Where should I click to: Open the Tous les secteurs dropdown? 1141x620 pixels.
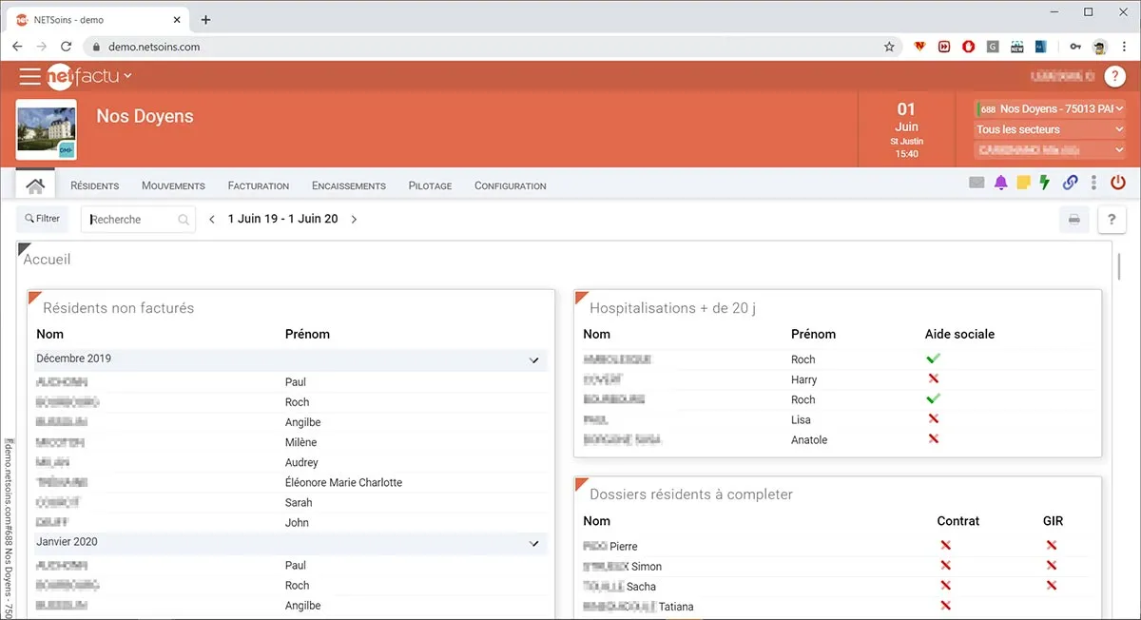[1050, 129]
